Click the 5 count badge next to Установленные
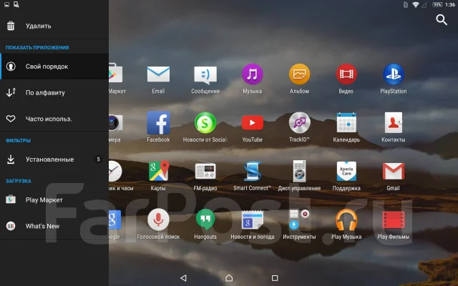Image resolution: width=458 pixels, height=286 pixels. click(98, 159)
